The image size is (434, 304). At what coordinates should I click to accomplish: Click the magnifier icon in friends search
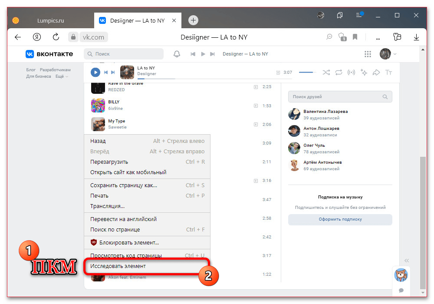click(x=385, y=96)
